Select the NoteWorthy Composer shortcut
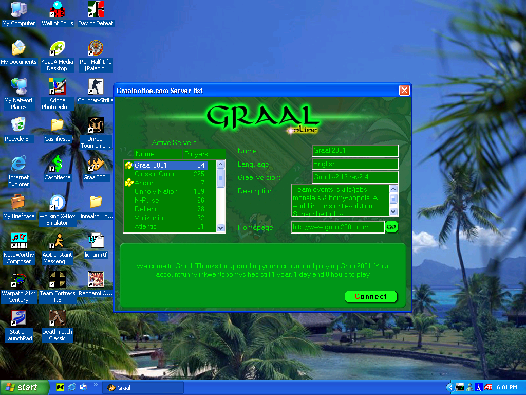The width and height of the screenshot is (526, 395). pos(18,249)
